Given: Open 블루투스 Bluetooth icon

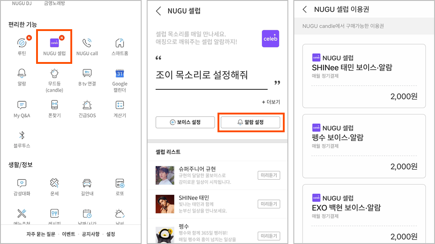Looking at the screenshot, I should (21, 135).
